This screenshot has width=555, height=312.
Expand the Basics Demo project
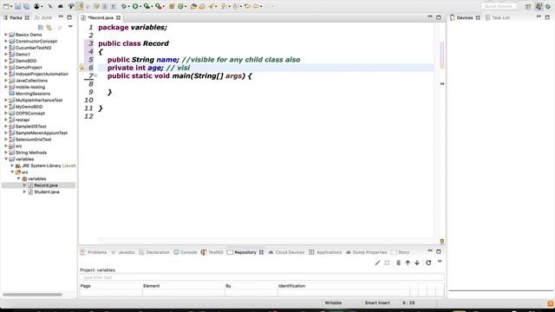click(x=6, y=35)
